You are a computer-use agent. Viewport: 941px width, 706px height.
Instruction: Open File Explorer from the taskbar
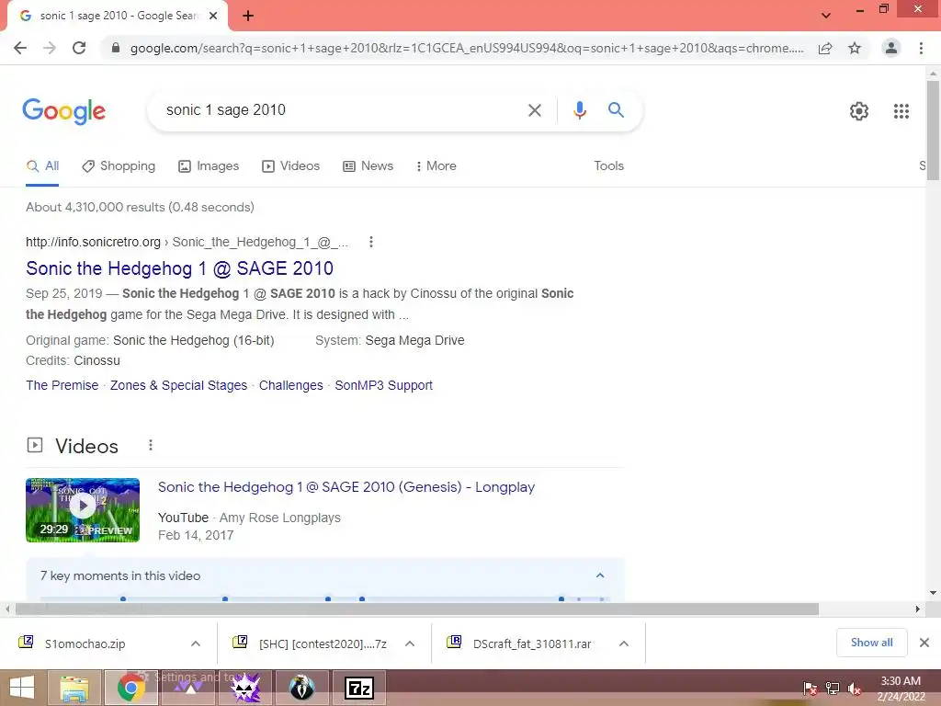coord(74,688)
